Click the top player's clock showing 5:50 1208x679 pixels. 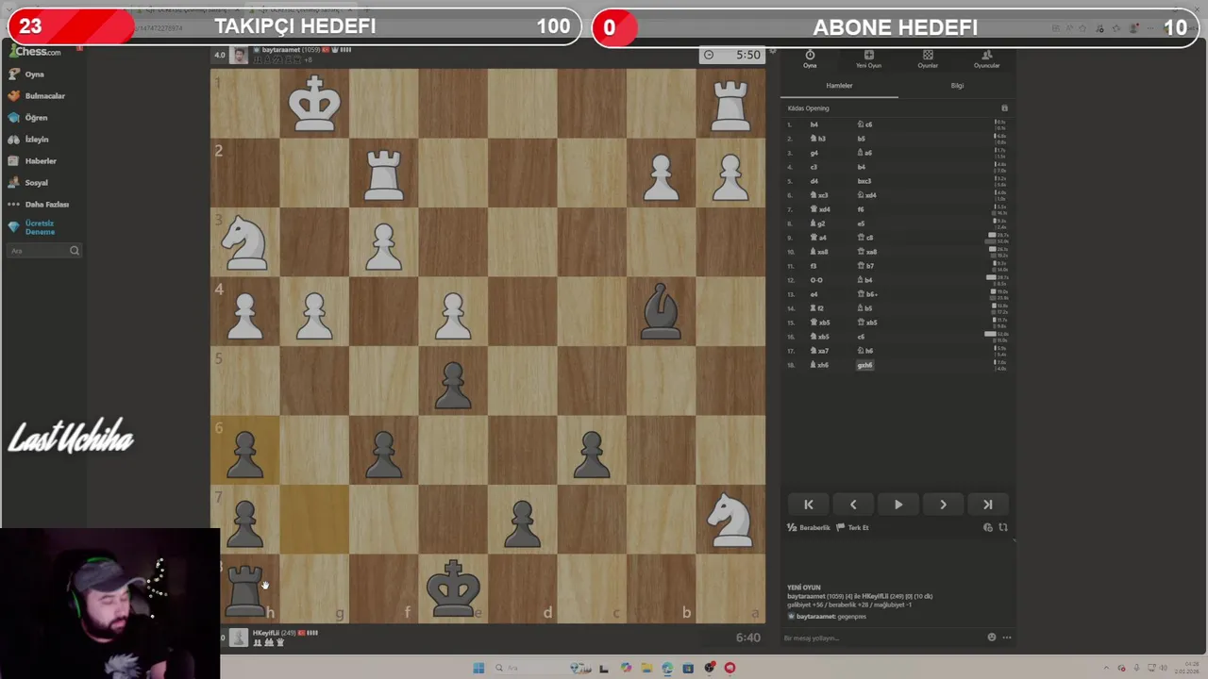pos(733,55)
